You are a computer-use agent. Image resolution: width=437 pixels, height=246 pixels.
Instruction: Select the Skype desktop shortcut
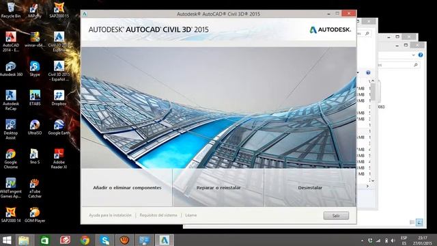point(35,69)
